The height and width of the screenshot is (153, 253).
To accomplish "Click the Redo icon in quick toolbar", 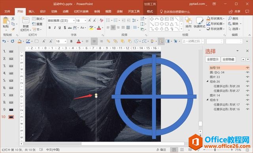I will pyautogui.click(x=12, y=41).
